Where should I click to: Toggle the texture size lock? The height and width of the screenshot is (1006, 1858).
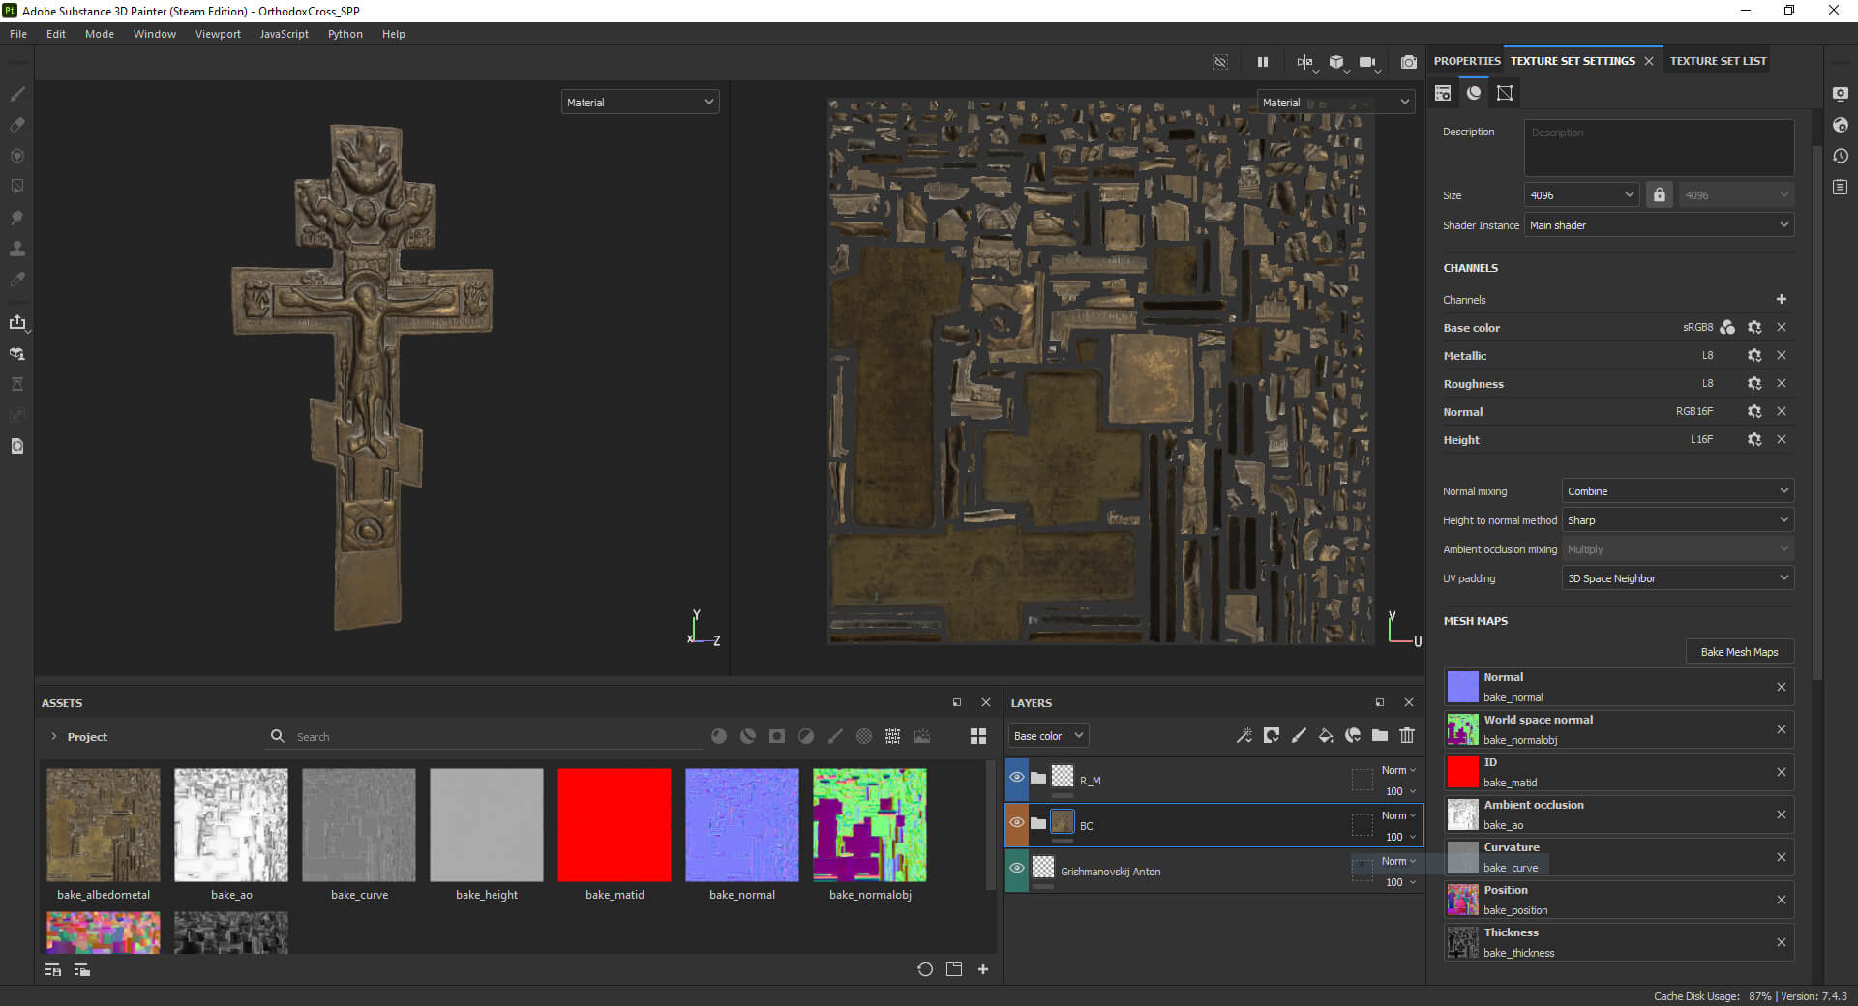coord(1660,195)
